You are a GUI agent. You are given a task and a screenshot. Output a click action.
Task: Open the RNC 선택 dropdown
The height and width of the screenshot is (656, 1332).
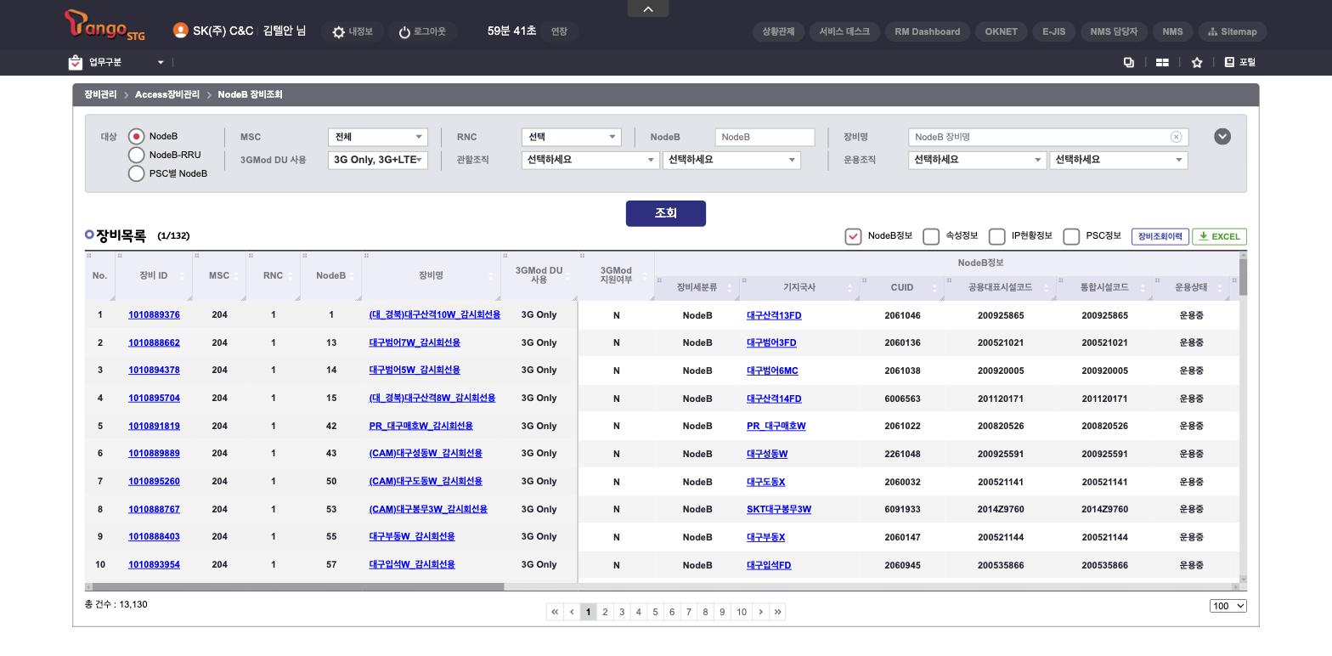click(572, 137)
